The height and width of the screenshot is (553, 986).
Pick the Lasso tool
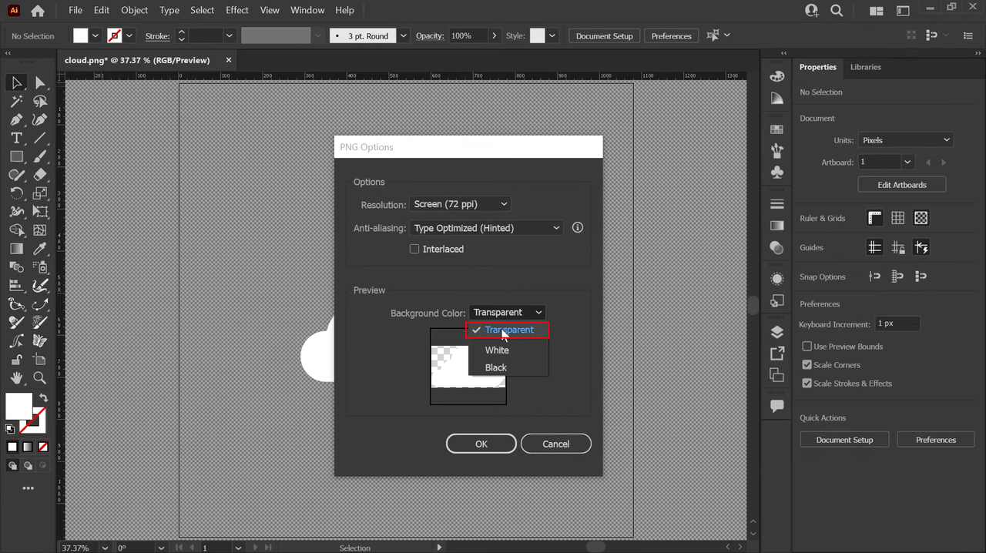40,101
